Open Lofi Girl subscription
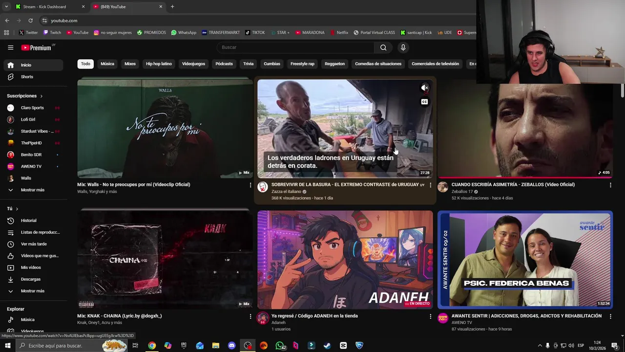The image size is (625, 352). (x=33, y=119)
